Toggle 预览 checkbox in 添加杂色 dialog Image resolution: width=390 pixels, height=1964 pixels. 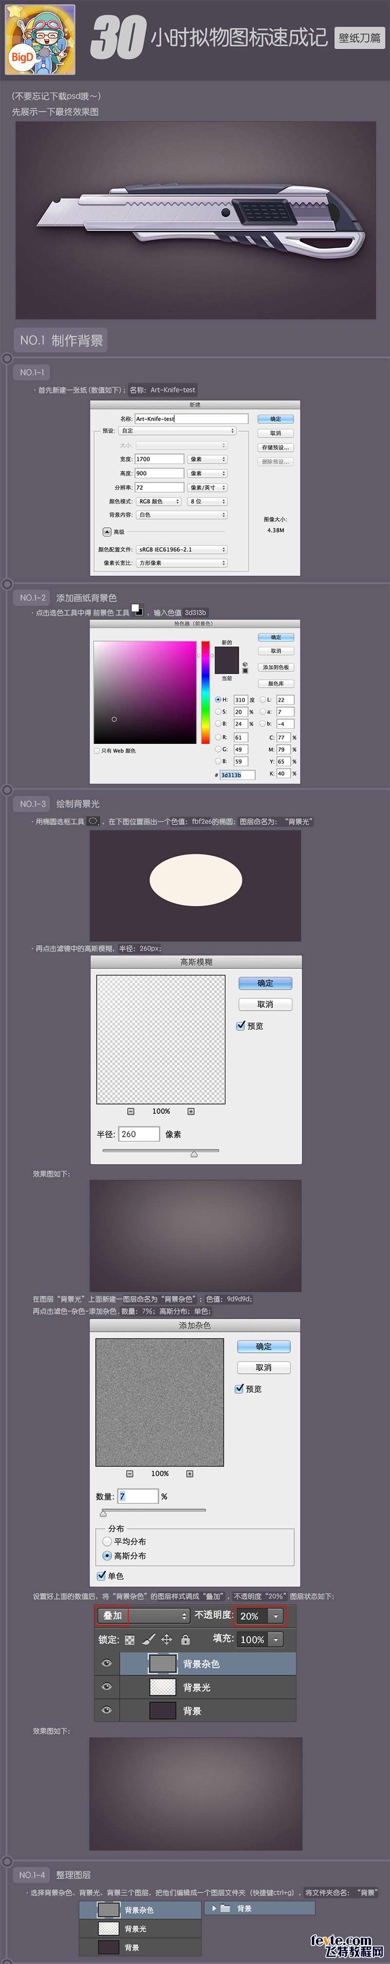click(x=240, y=1389)
